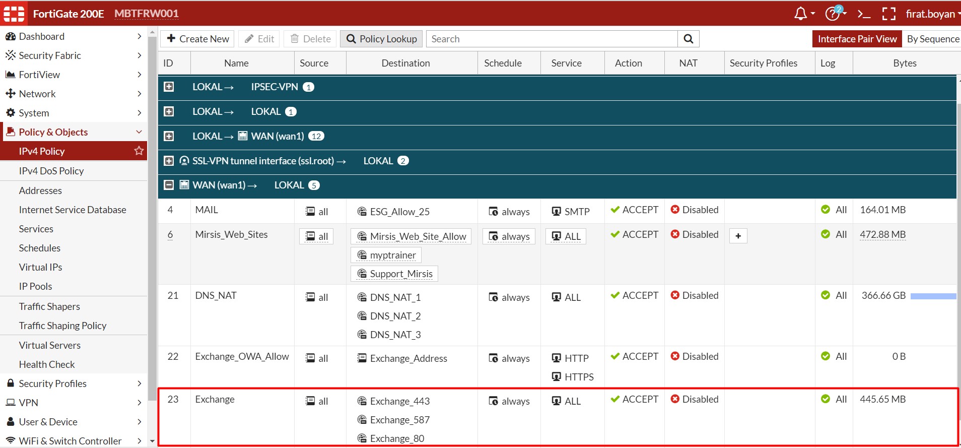Click the Exchange_Address object icon

pos(362,358)
